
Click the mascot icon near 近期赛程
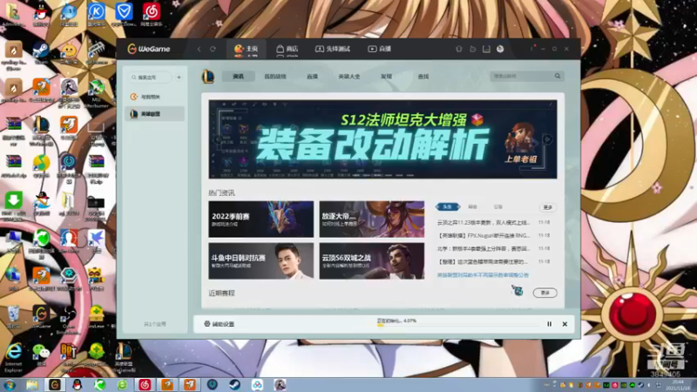tap(517, 291)
